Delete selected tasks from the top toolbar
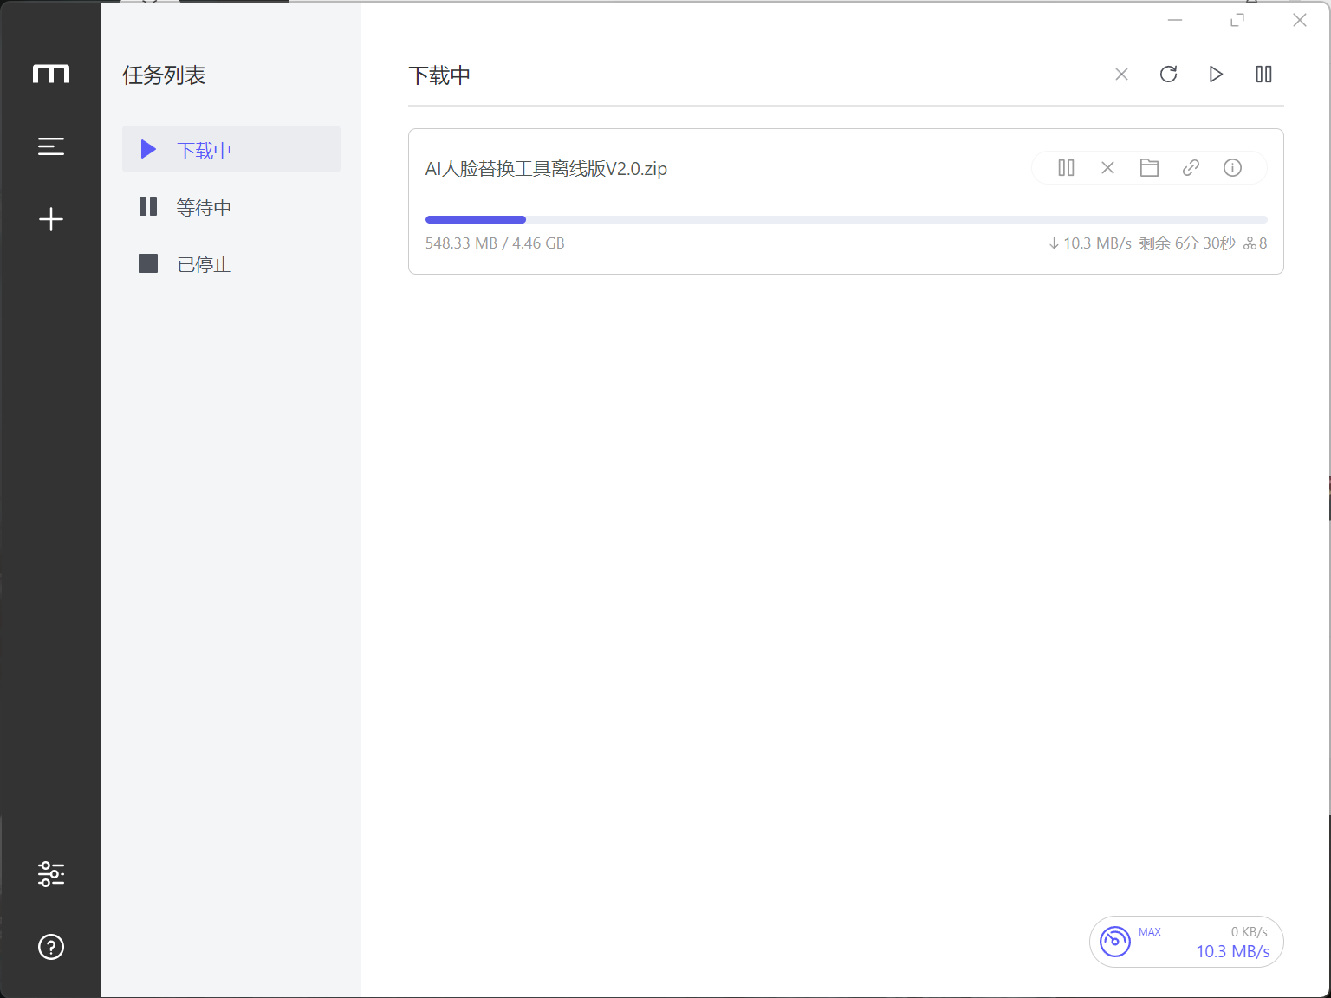This screenshot has height=998, width=1331. [x=1121, y=75]
